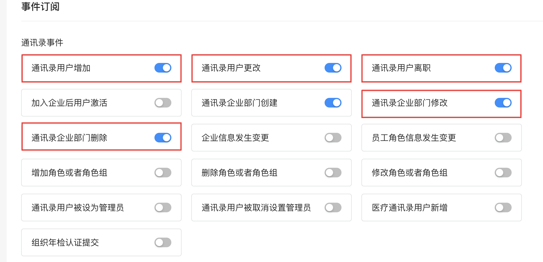Enable 通讯录用户被取消设置管理员 toggle
Viewport: 543px width, 262px height.
[333, 208]
